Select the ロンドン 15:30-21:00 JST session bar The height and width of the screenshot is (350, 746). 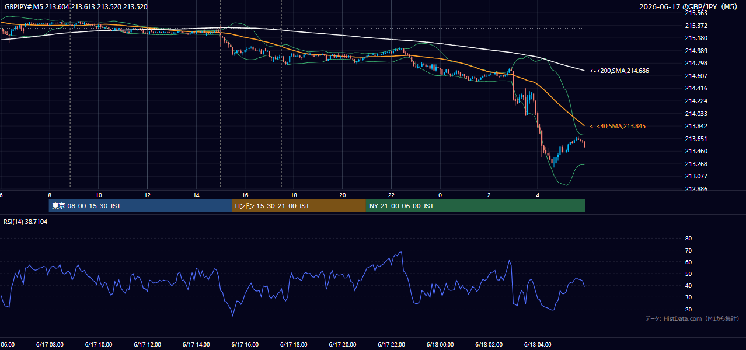(x=299, y=206)
